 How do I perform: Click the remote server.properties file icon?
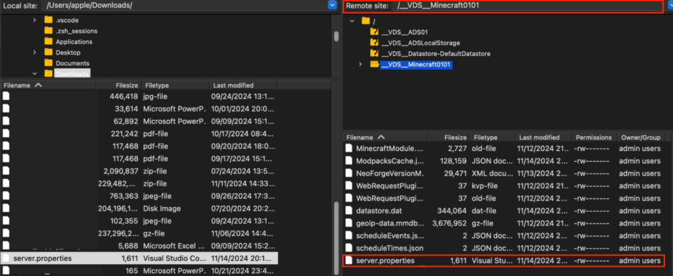click(349, 261)
